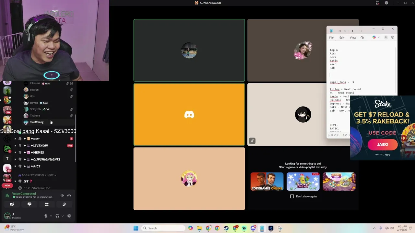
Task: Open the LFT text channel
Action: 45,181
